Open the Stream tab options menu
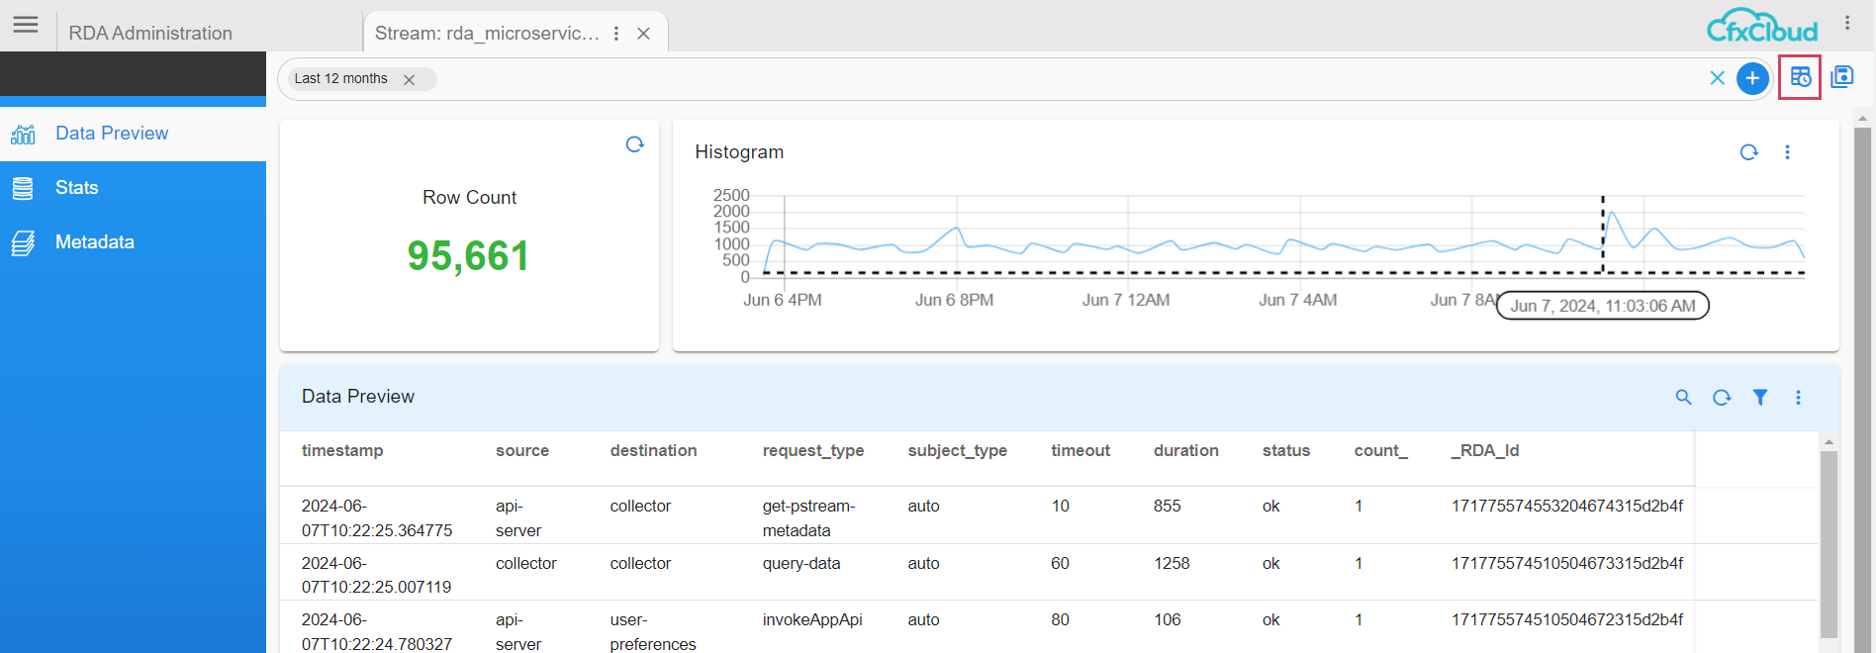The image size is (1876, 653). (x=616, y=34)
